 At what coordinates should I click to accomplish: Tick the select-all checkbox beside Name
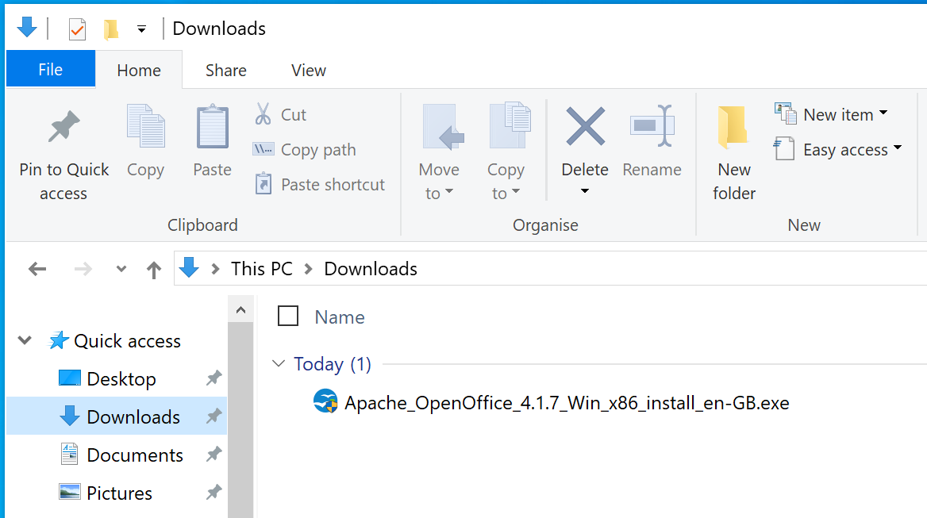tap(288, 317)
